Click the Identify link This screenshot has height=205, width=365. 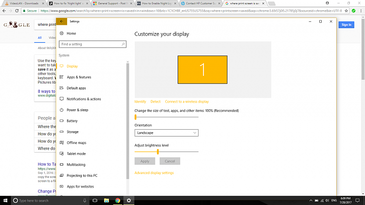pos(140,102)
